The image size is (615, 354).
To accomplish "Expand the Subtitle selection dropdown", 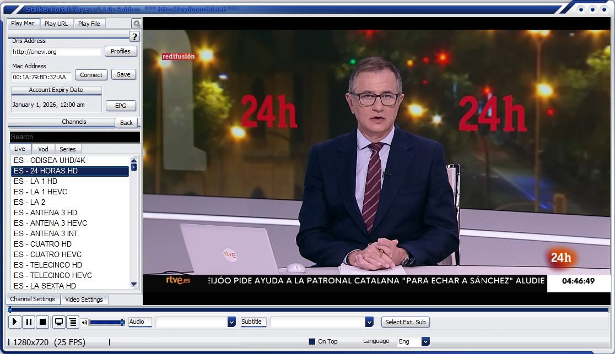I will pyautogui.click(x=369, y=322).
